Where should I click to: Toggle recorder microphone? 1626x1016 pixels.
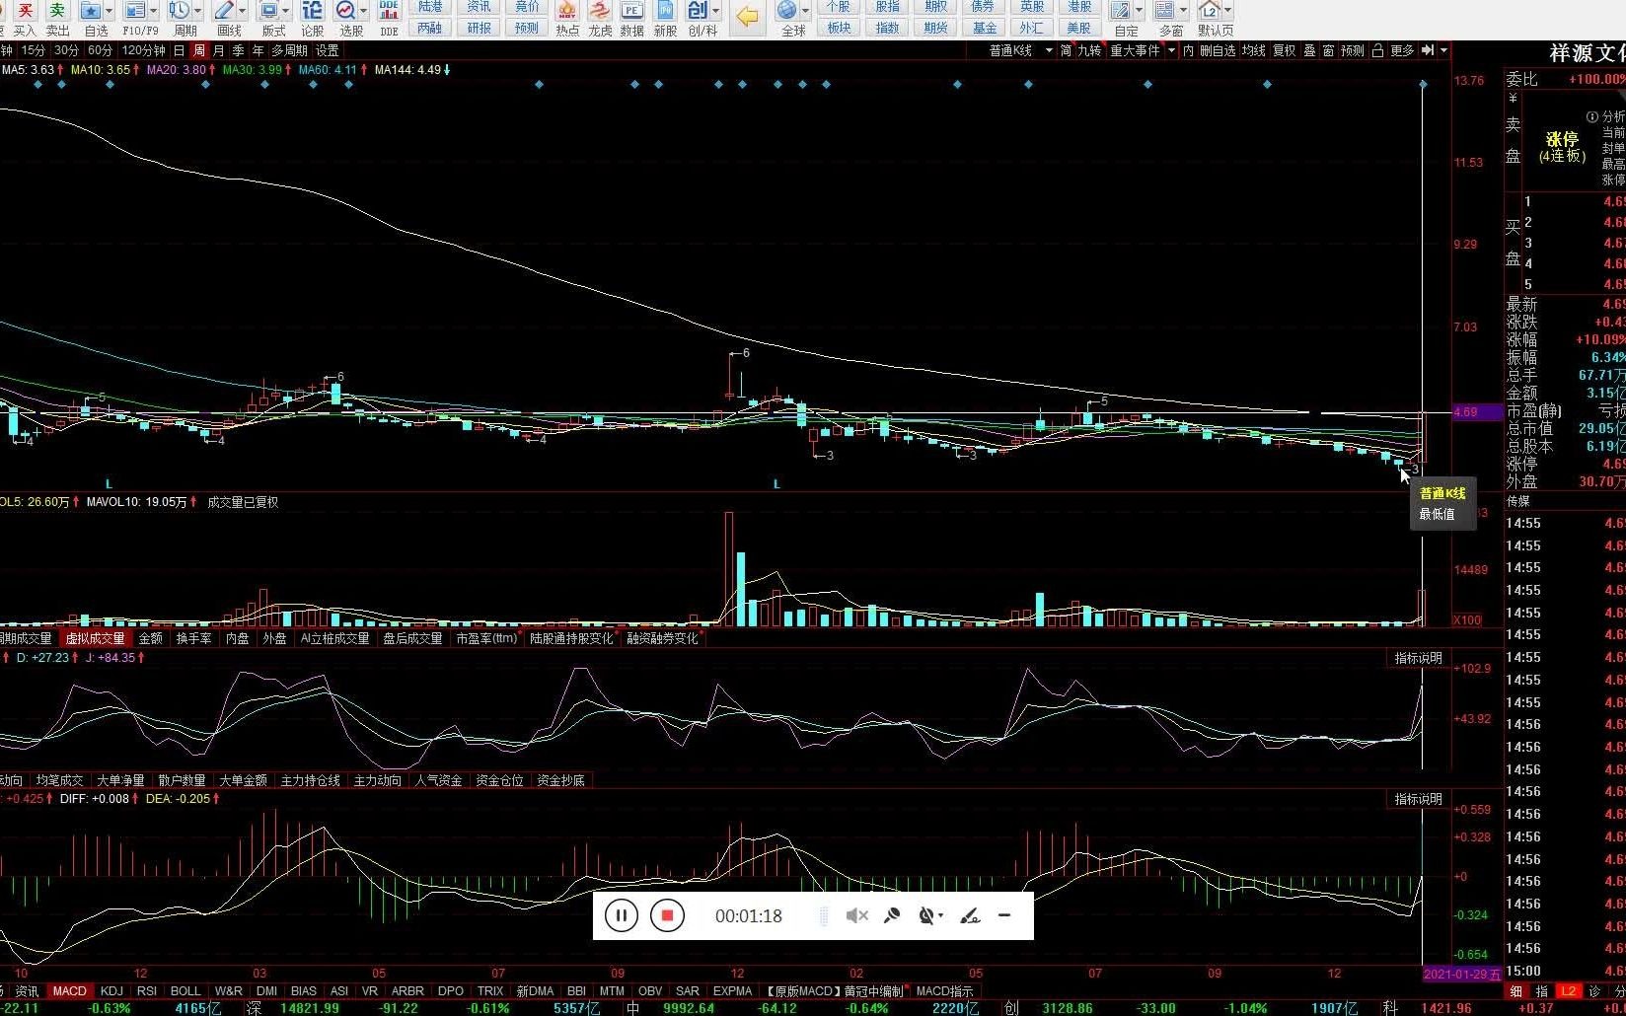(892, 915)
